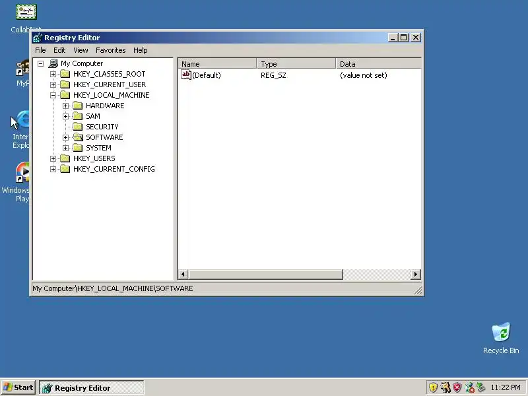
Task: Click the horizontal scrollbar right arrow
Action: (416, 274)
